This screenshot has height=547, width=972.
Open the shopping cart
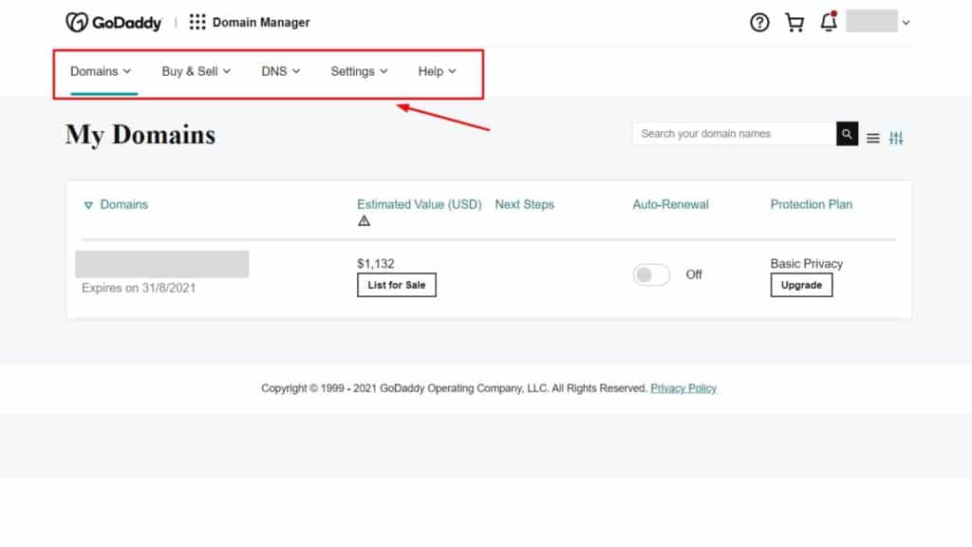click(x=794, y=23)
